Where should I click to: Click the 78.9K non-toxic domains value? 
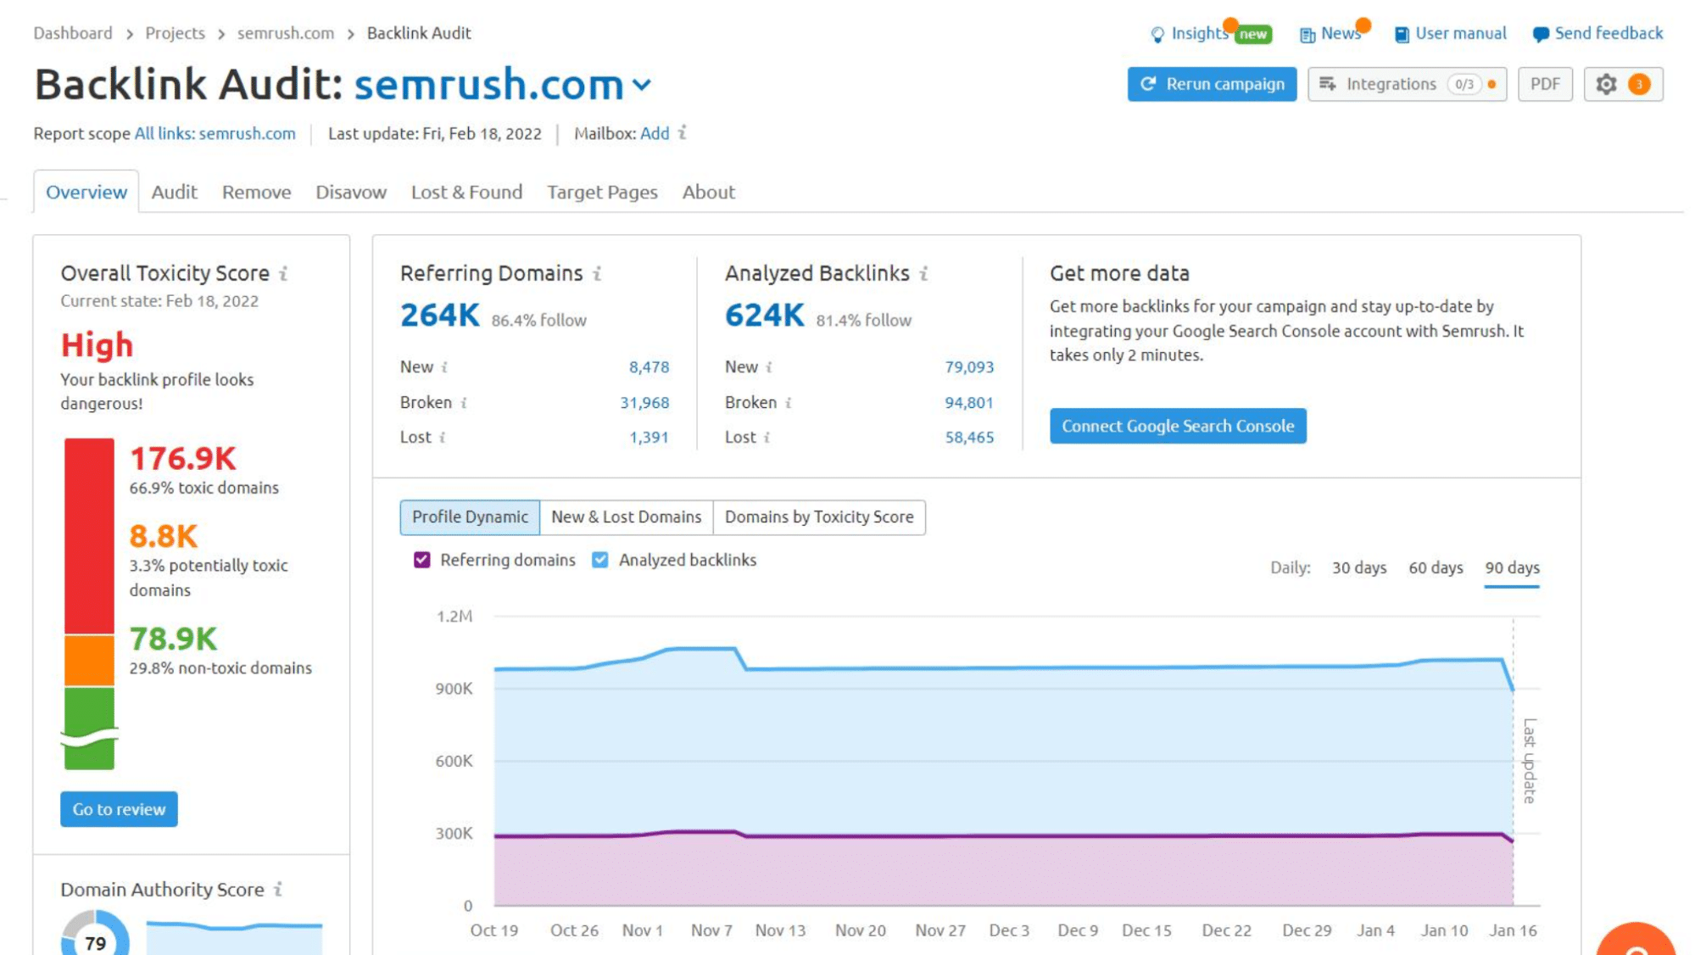tap(173, 639)
